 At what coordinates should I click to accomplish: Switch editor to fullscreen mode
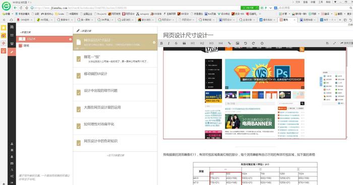pos(334,43)
